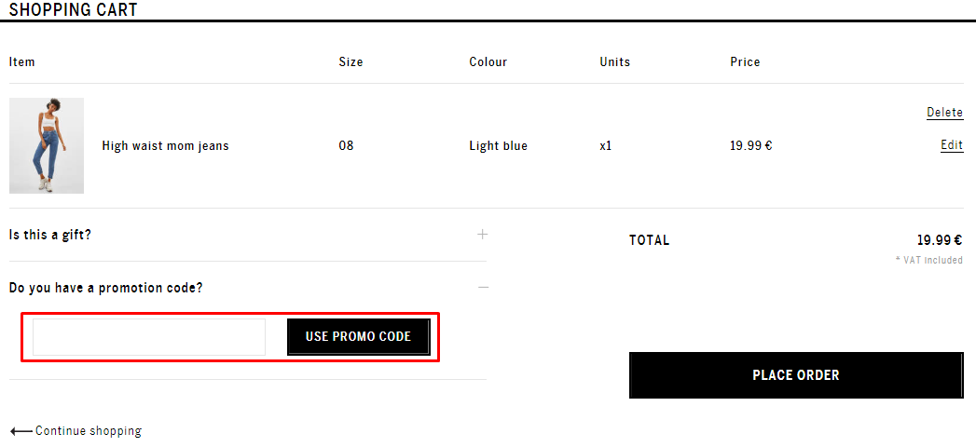The image size is (976, 447).
Task: Open the High waist mom jeans title
Action: coord(166,146)
